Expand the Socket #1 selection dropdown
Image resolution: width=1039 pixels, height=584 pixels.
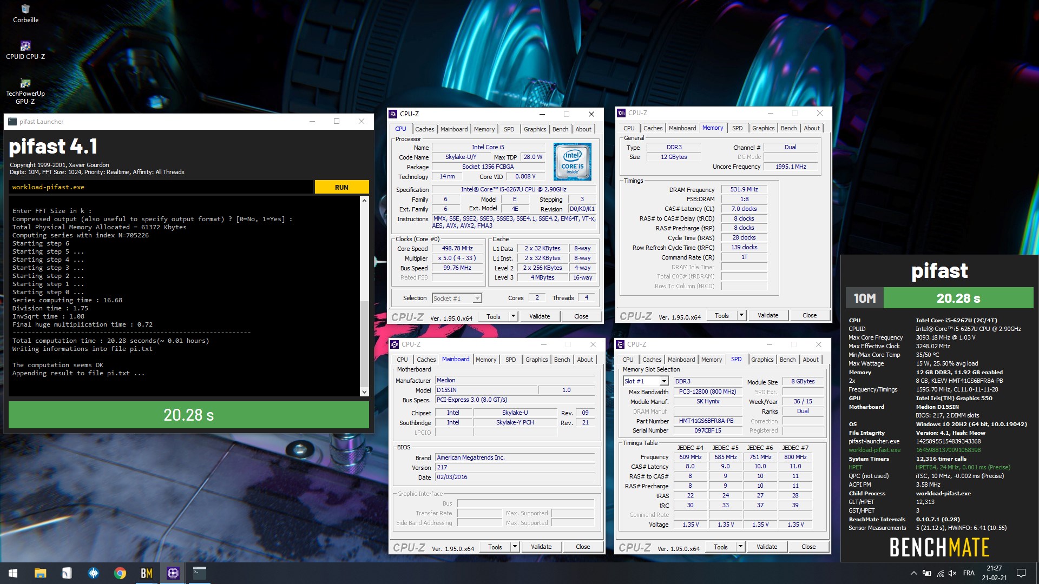click(x=477, y=298)
